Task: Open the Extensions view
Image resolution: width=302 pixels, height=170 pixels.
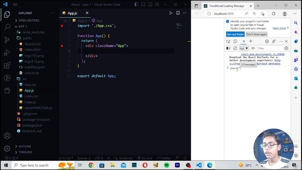Action: click(x=7, y=65)
